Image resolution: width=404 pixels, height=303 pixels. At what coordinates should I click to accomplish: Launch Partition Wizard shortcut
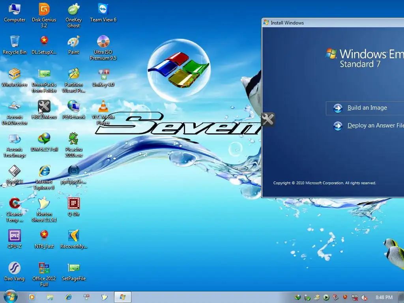74,80
